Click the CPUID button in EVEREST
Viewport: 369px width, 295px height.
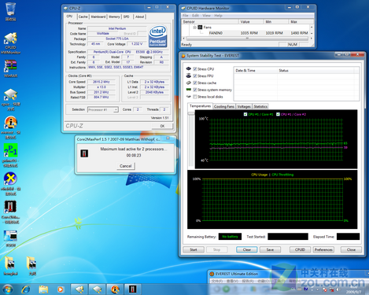point(300,249)
